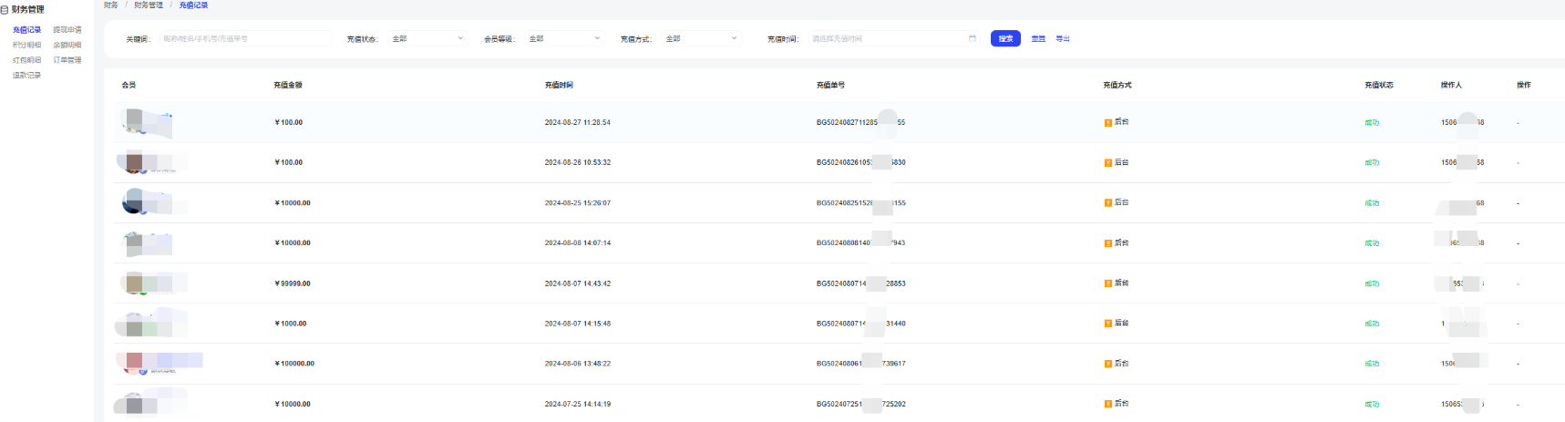
Task: Navigate to 订单管理 in the sidebar
Action: pos(67,60)
